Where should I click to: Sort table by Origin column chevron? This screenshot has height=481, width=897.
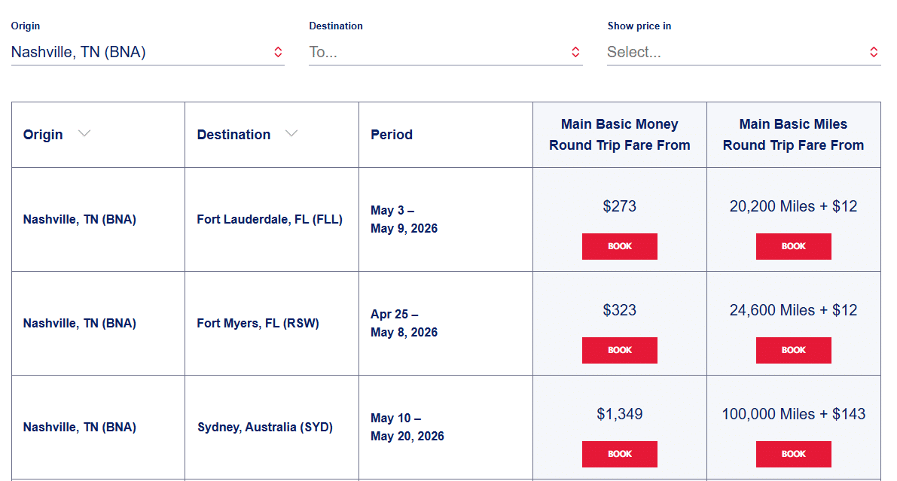[84, 134]
